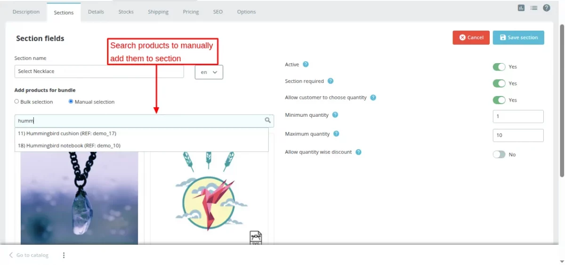The image size is (565, 265).
Task: Toggle Allow customer to choose quantity switch
Action: point(499,100)
